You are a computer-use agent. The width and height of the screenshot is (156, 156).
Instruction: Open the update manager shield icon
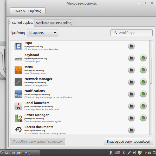point(140,153)
